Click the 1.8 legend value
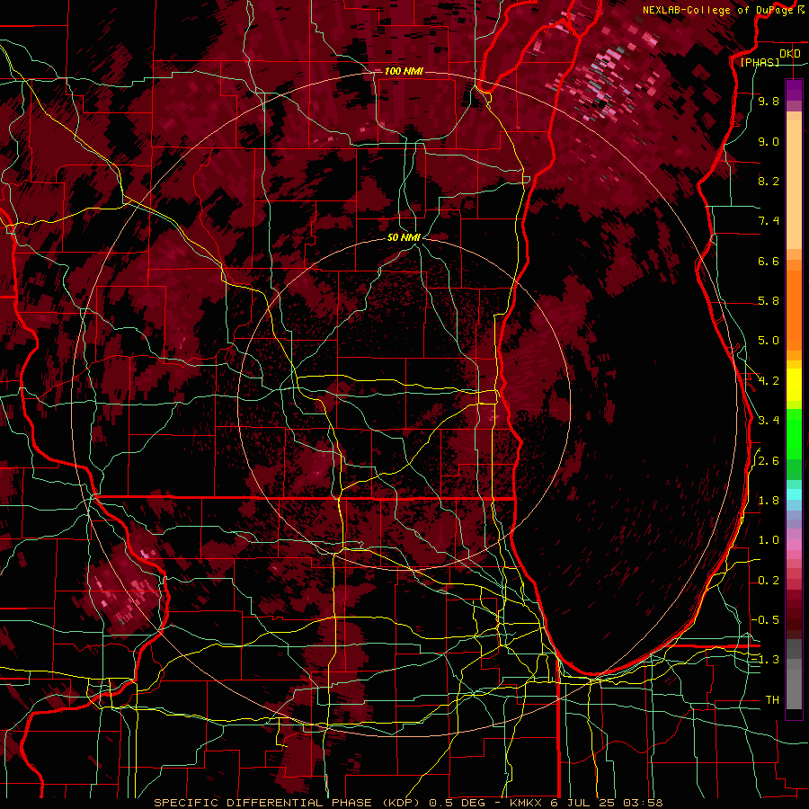 pos(769,501)
